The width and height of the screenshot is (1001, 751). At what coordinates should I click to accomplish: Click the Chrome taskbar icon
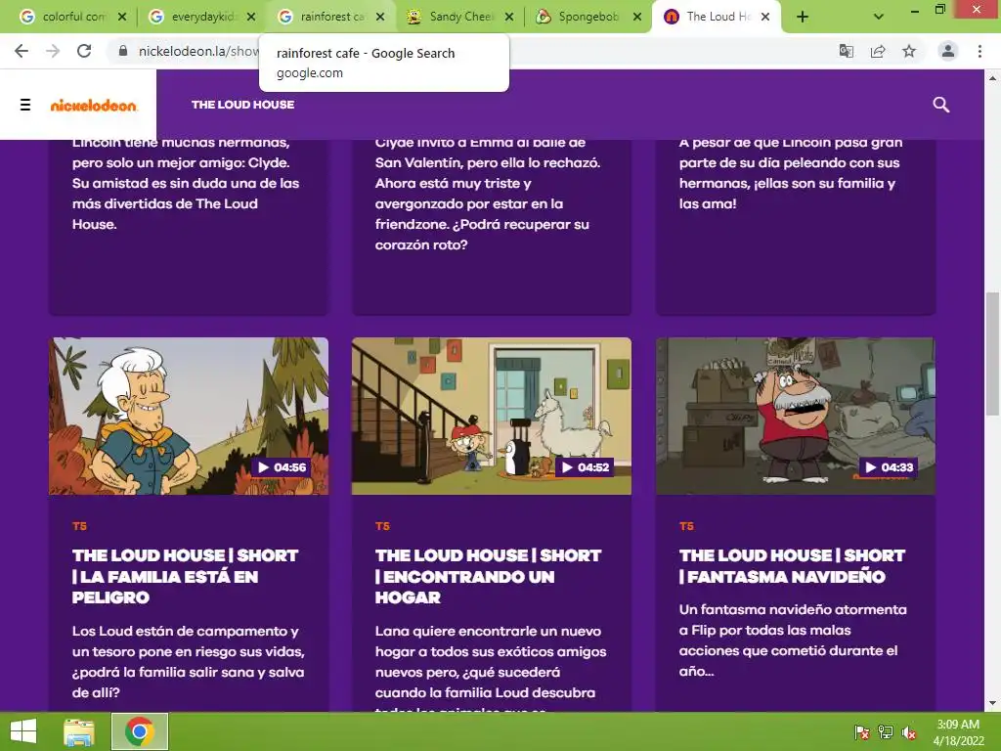(x=140, y=731)
